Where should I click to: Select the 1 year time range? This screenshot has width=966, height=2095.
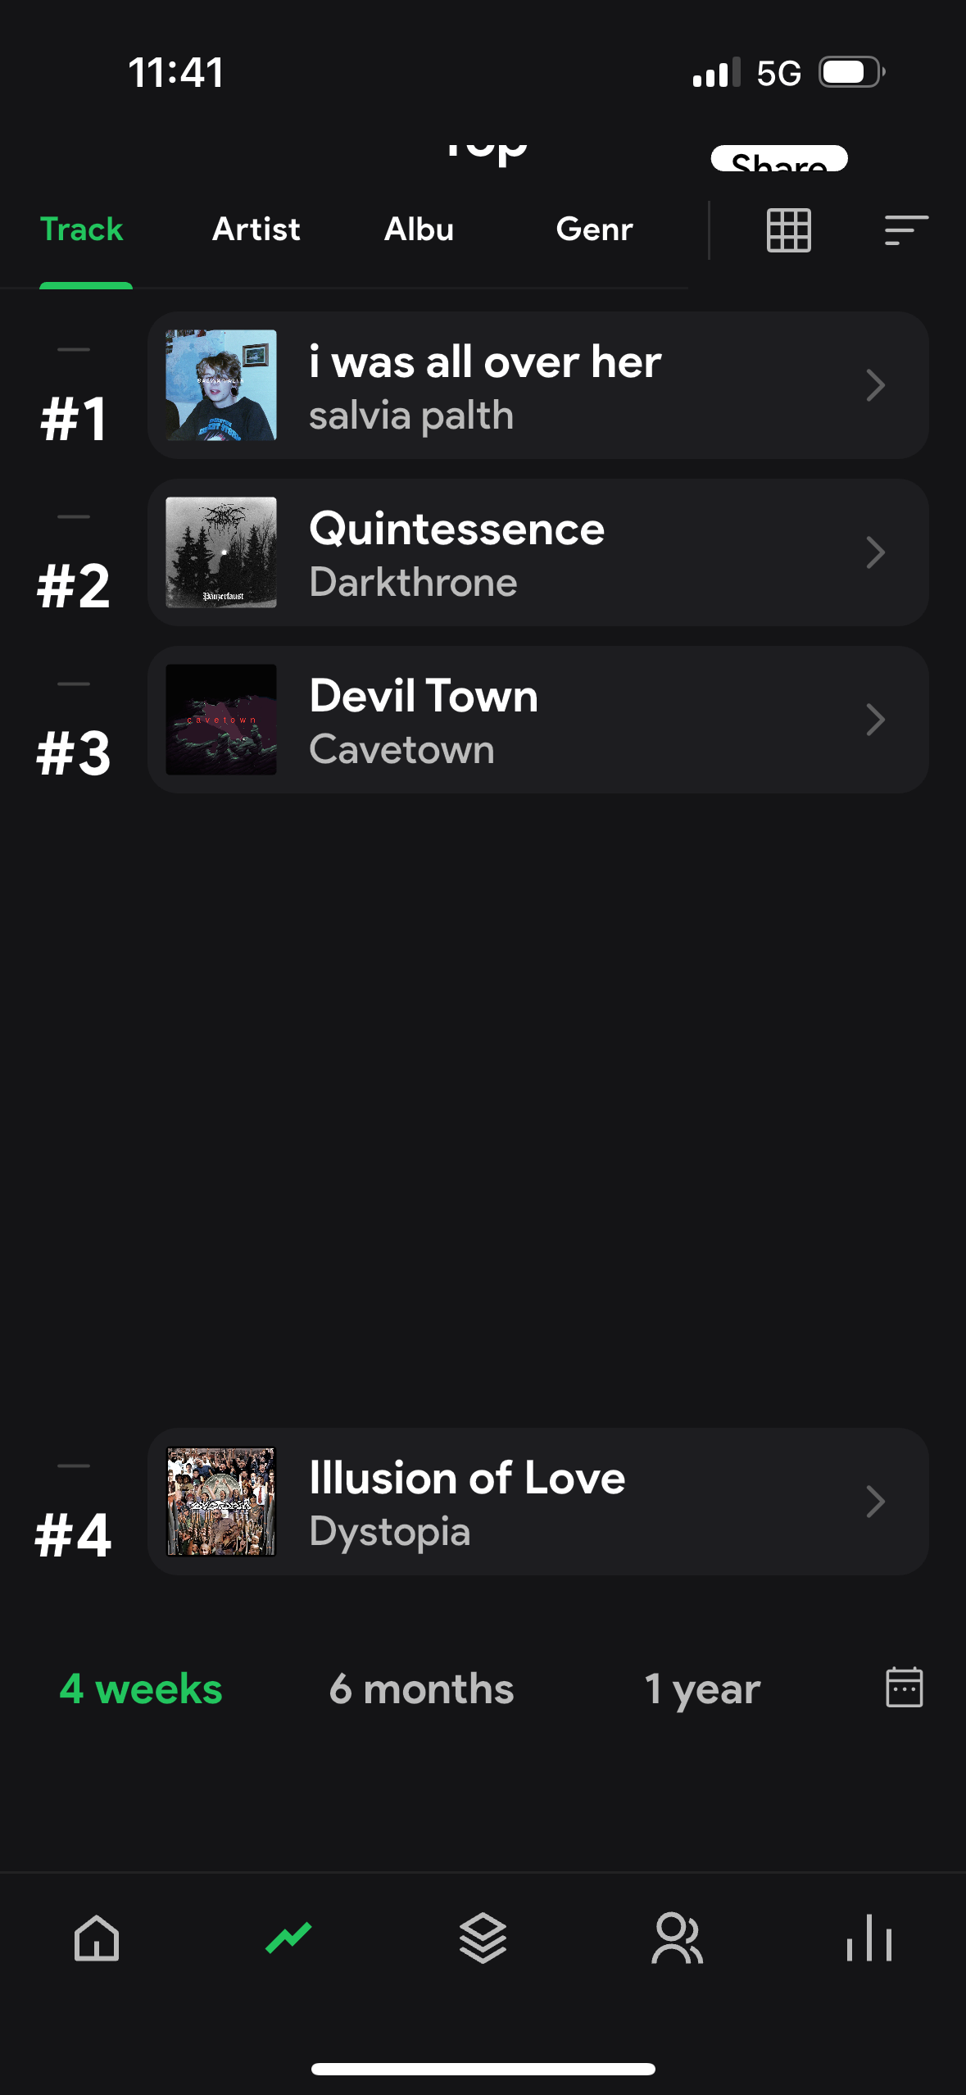[702, 1689]
